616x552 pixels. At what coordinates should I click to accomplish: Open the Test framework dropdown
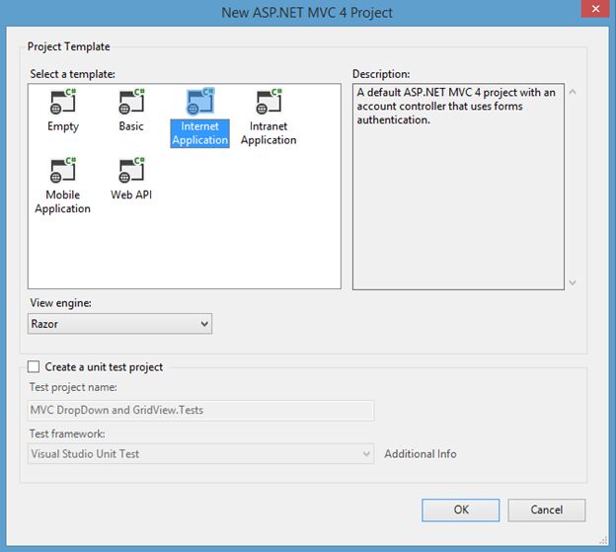click(200, 454)
